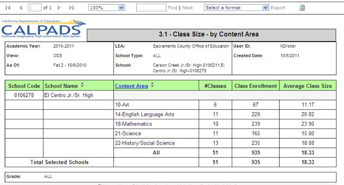Click Grade value ALL at bottom
Viewport: 344px width, 185px height.
click(48, 176)
